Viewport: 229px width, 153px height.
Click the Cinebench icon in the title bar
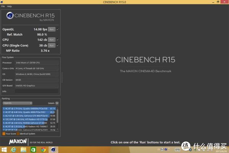click(x=2, y=2)
